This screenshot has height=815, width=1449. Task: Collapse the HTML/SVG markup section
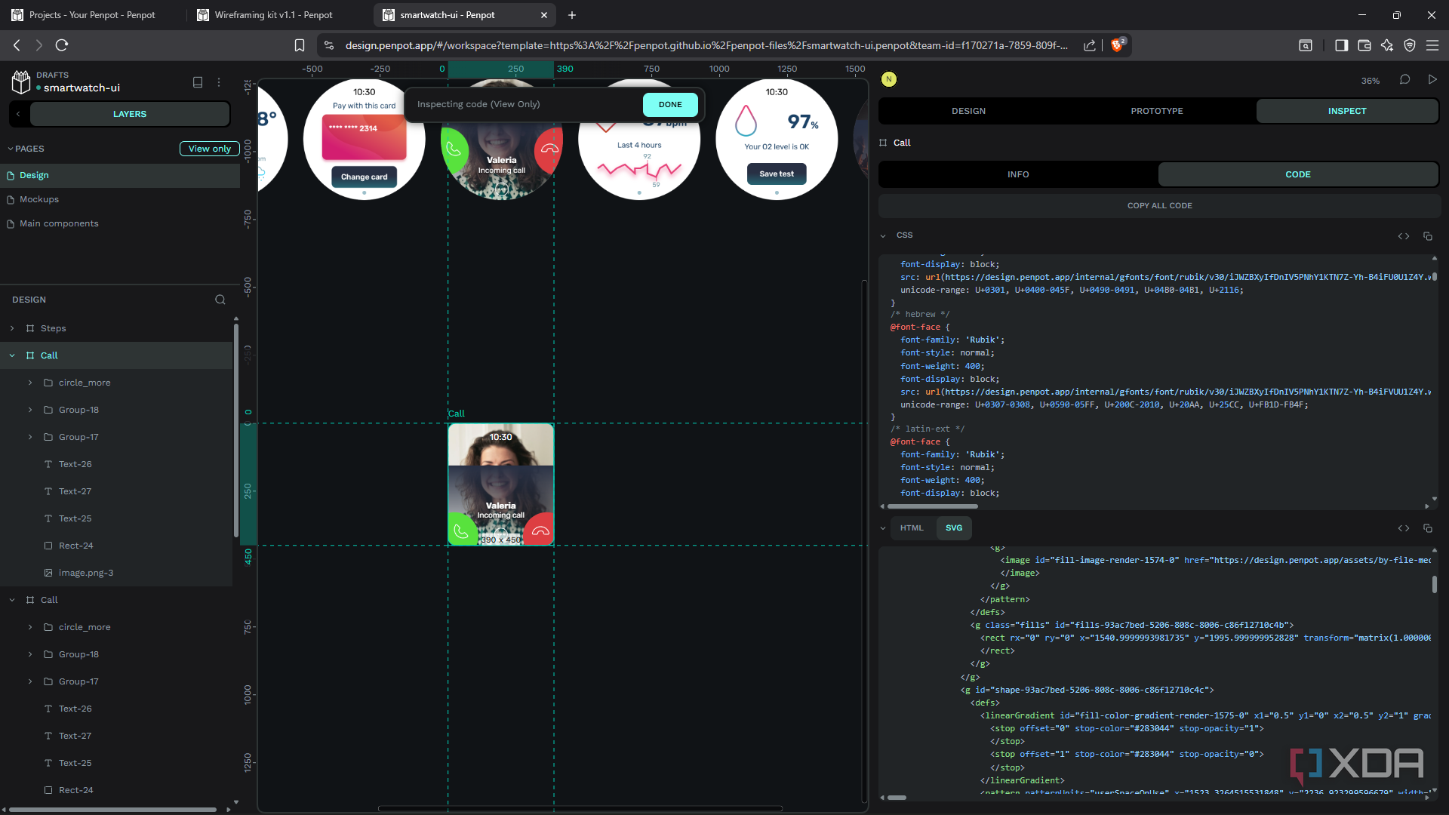tap(883, 528)
